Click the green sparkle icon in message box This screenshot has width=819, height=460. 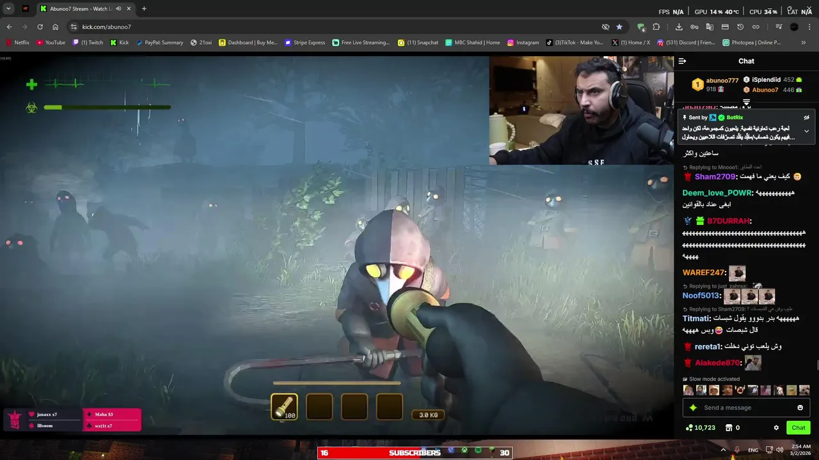click(692, 408)
